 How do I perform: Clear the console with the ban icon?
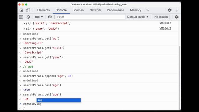[28, 17]
